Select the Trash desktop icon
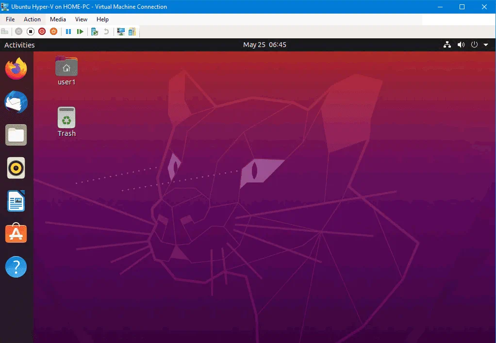The width and height of the screenshot is (496, 343). (66, 122)
